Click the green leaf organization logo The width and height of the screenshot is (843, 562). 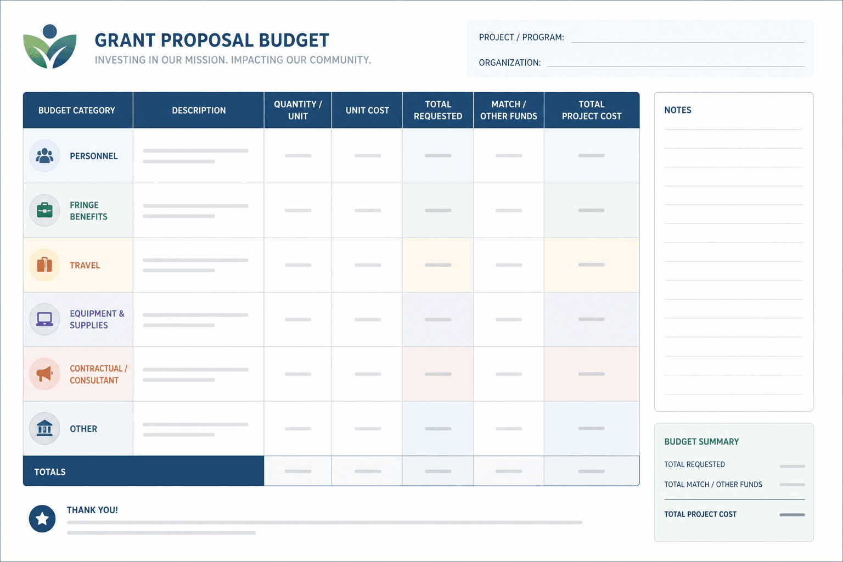click(x=49, y=47)
